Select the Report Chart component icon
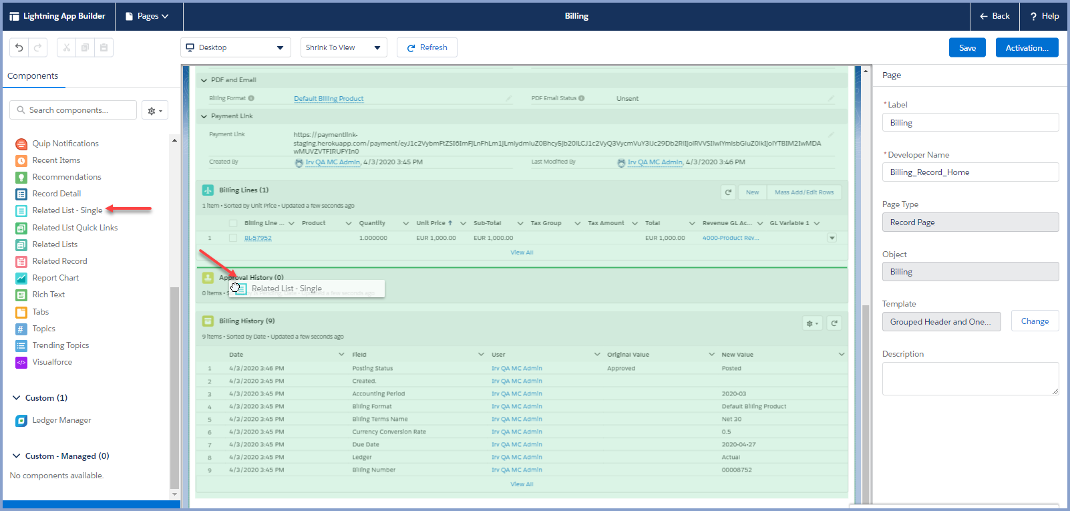Viewport: 1070px width, 511px height. (x=21, y=278)
